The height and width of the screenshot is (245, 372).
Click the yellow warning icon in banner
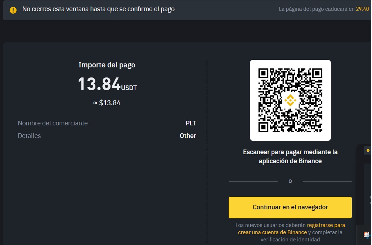point(13,10)
